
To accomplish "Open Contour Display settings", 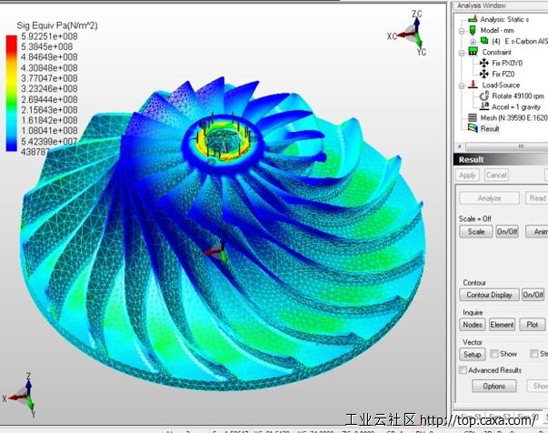I will pyautogui.click(x=489, y=295).
